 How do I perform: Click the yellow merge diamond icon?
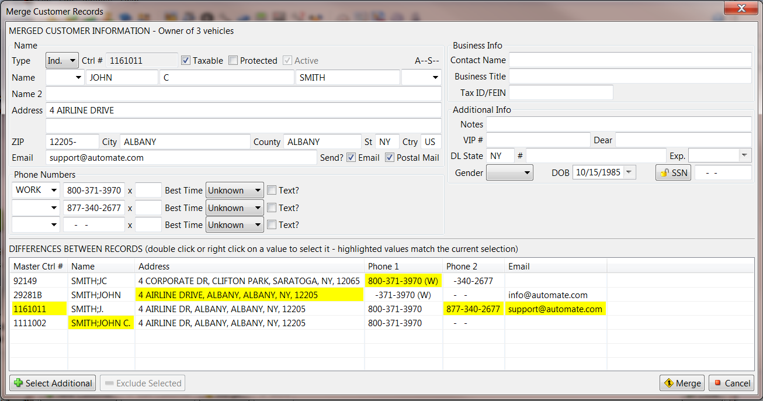point(670,383)
